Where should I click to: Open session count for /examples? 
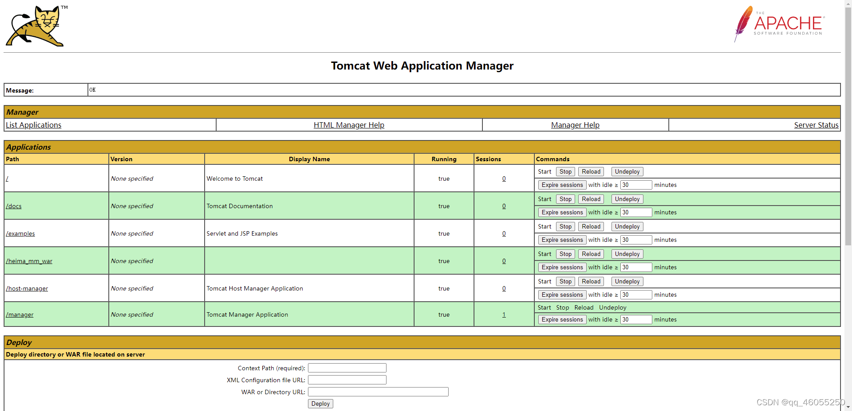tap(504, 233)
